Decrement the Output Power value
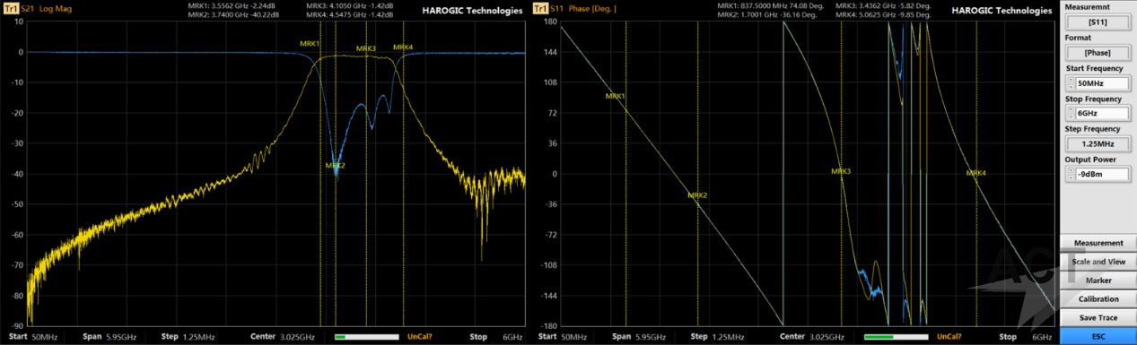 tap(1070, 177)
